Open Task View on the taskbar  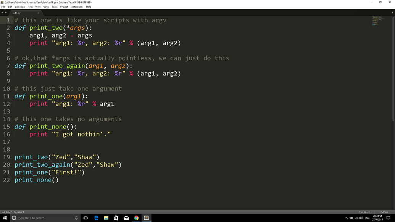pos(85,217)
